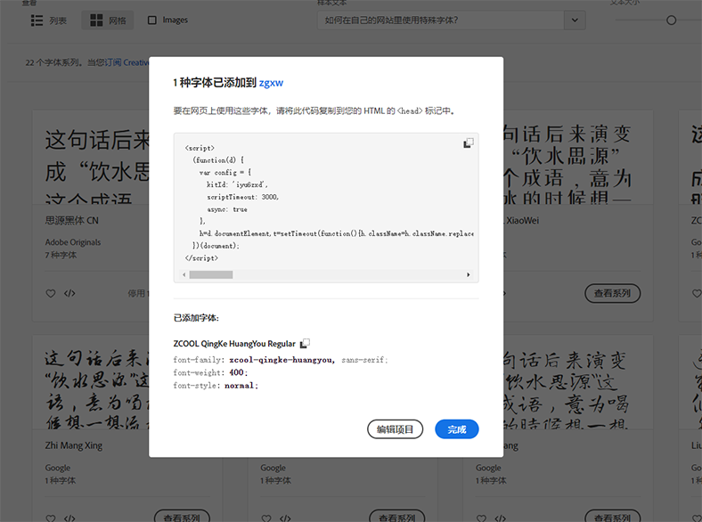
Task: Favorite the Zhi Mang Xing font heart icon
Action: 51,518
